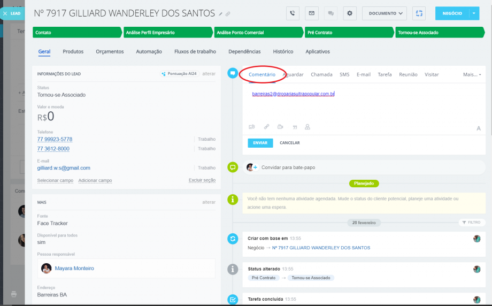Click the QR scan frame icon

click(419, 13)
